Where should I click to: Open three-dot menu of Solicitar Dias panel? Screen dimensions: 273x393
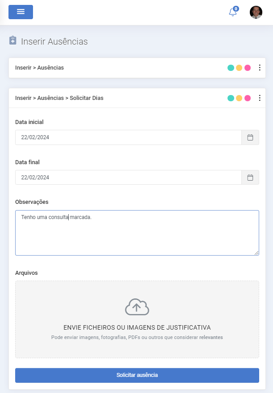[x=260, y=98]
